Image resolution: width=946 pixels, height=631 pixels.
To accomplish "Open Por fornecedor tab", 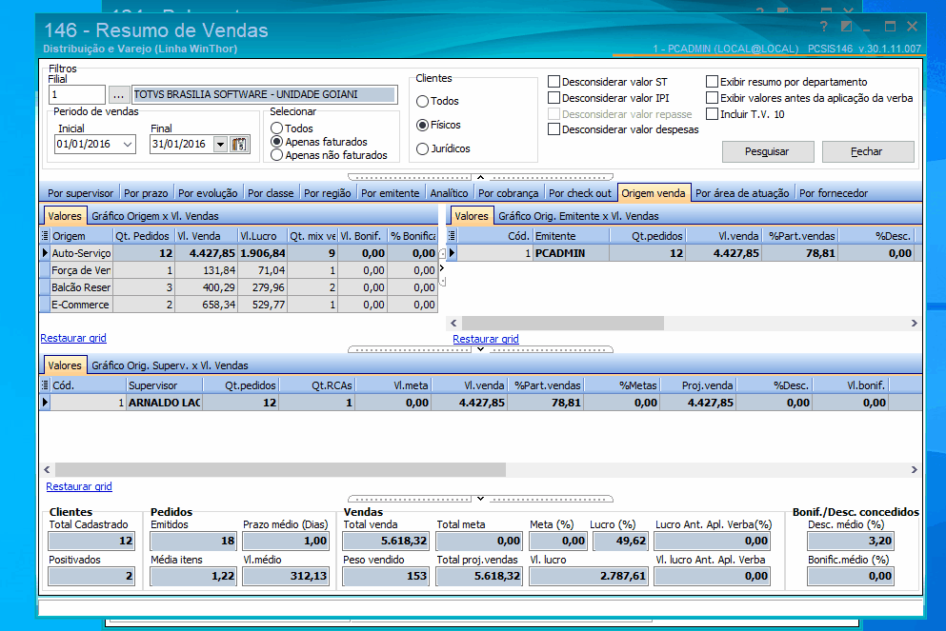I will (x=834, y=193).
